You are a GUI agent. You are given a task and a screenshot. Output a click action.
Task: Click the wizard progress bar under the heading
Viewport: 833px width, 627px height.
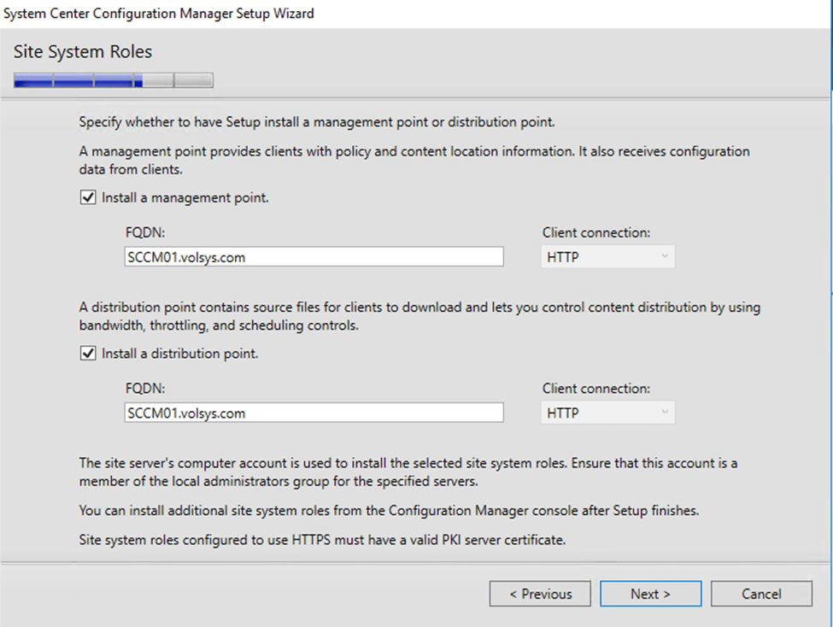click(x=113, y=82)
